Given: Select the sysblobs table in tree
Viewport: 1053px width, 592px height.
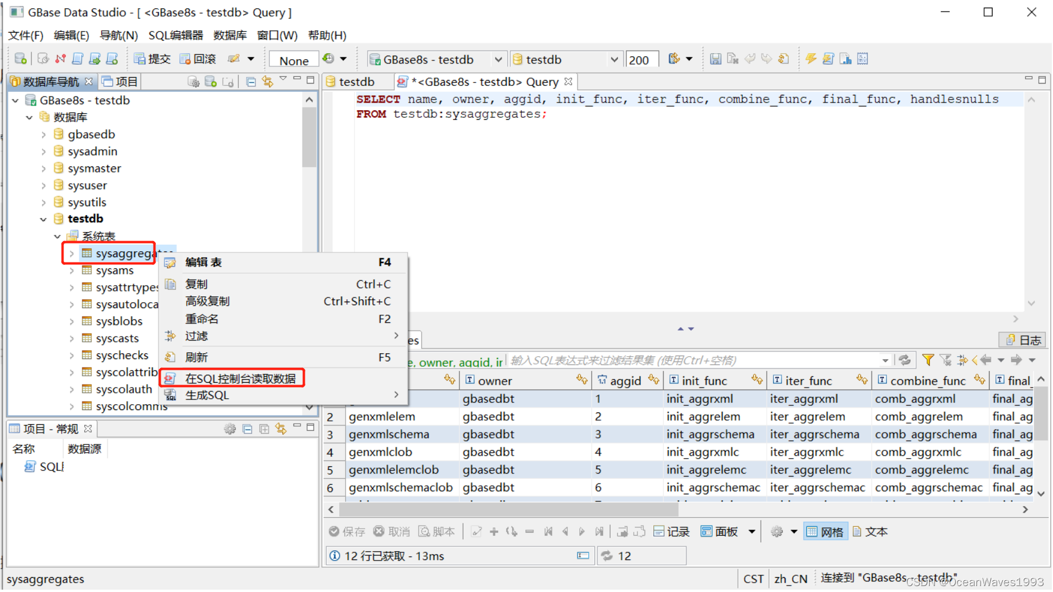Looking at the screenshot, I should 119,321.
